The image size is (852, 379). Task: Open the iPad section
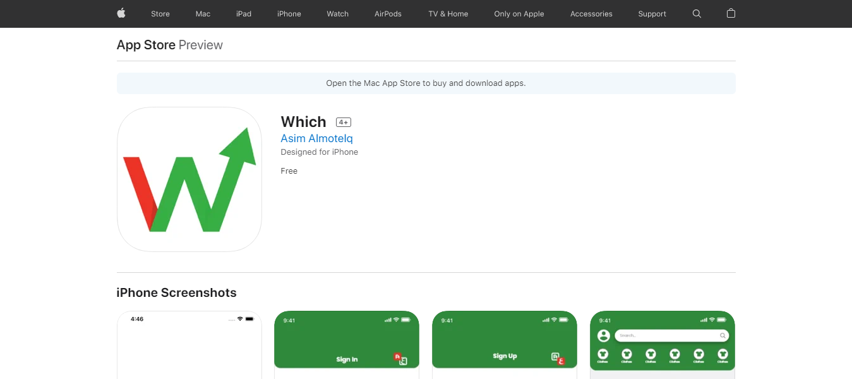(244, 14)
